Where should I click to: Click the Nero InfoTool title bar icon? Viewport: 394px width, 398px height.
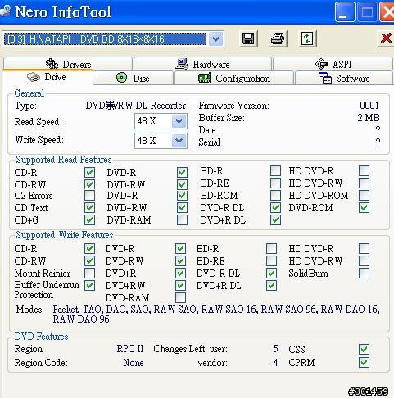point(6,11)
